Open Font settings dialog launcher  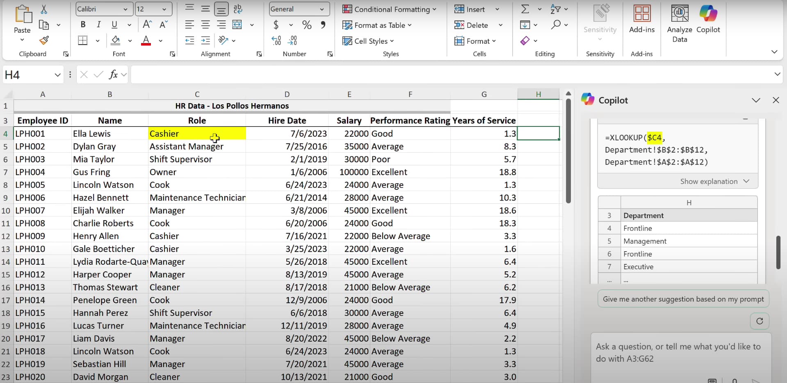coord(173,54)
